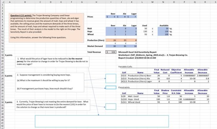Select row header 13

coord(2,40)
